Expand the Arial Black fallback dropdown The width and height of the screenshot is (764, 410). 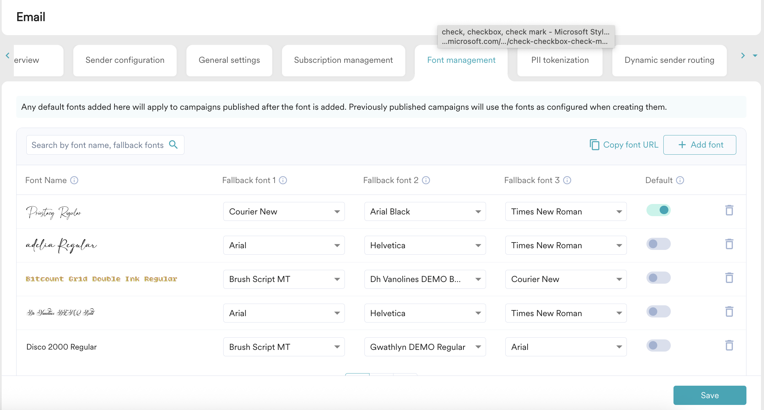coord(425,212)
